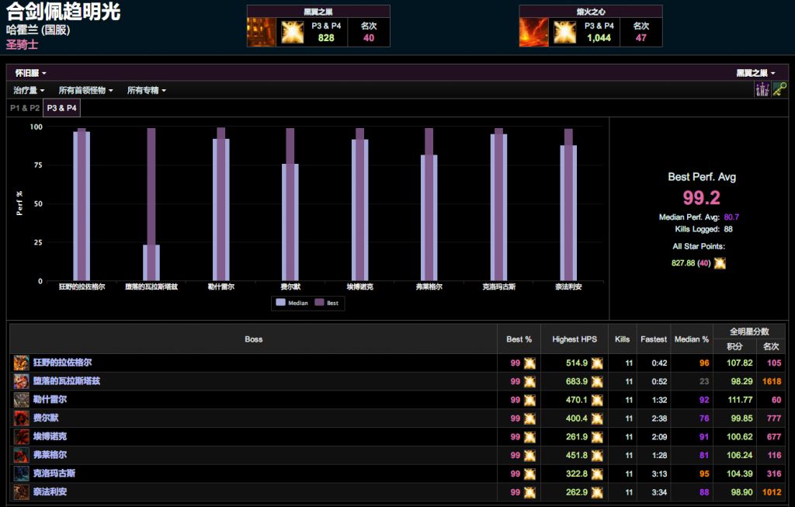Image resolution: width=795 pixels, height=507 pixels.
Task: Expand the 所有专精 spec dropdown
Action: pyautogui.click(x=147, y=90)
